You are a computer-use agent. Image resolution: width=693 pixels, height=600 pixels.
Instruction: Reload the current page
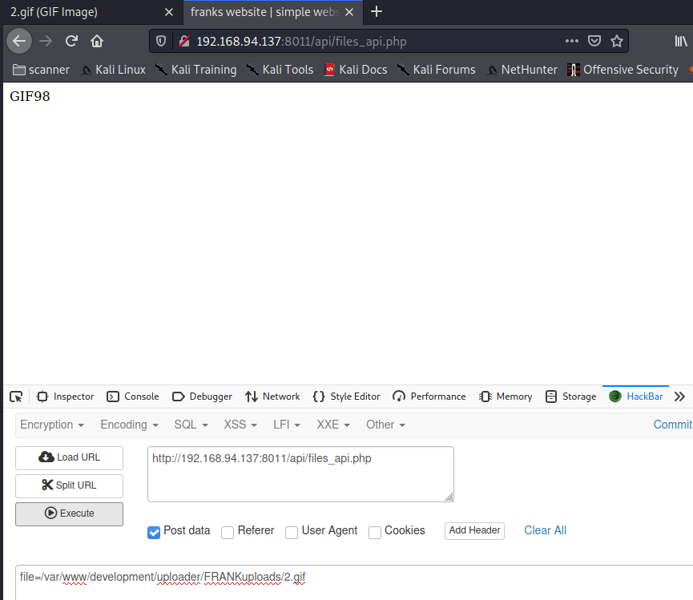[x=71, y=41]
